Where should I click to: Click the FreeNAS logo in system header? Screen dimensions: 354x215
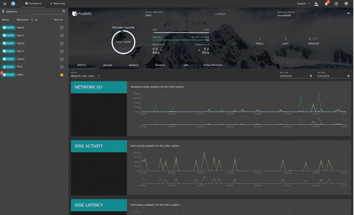coord(82,14)
